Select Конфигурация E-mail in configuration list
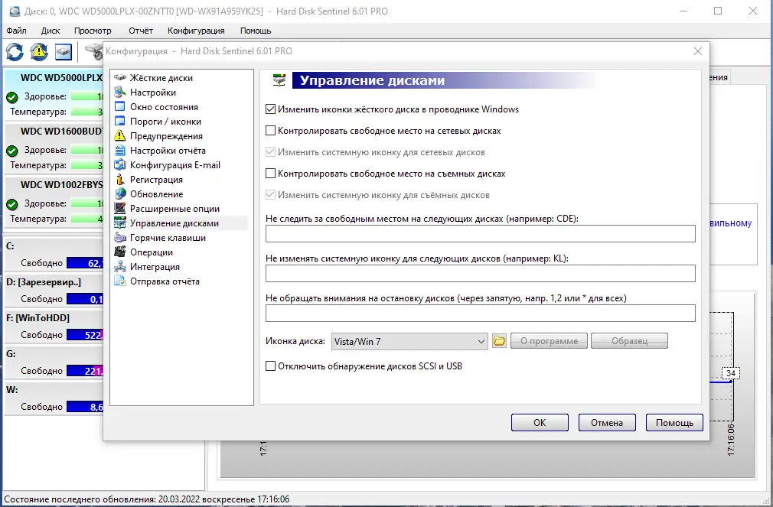Image resolution: width=773 pixels, height=507 pixels. pos(175,165)
